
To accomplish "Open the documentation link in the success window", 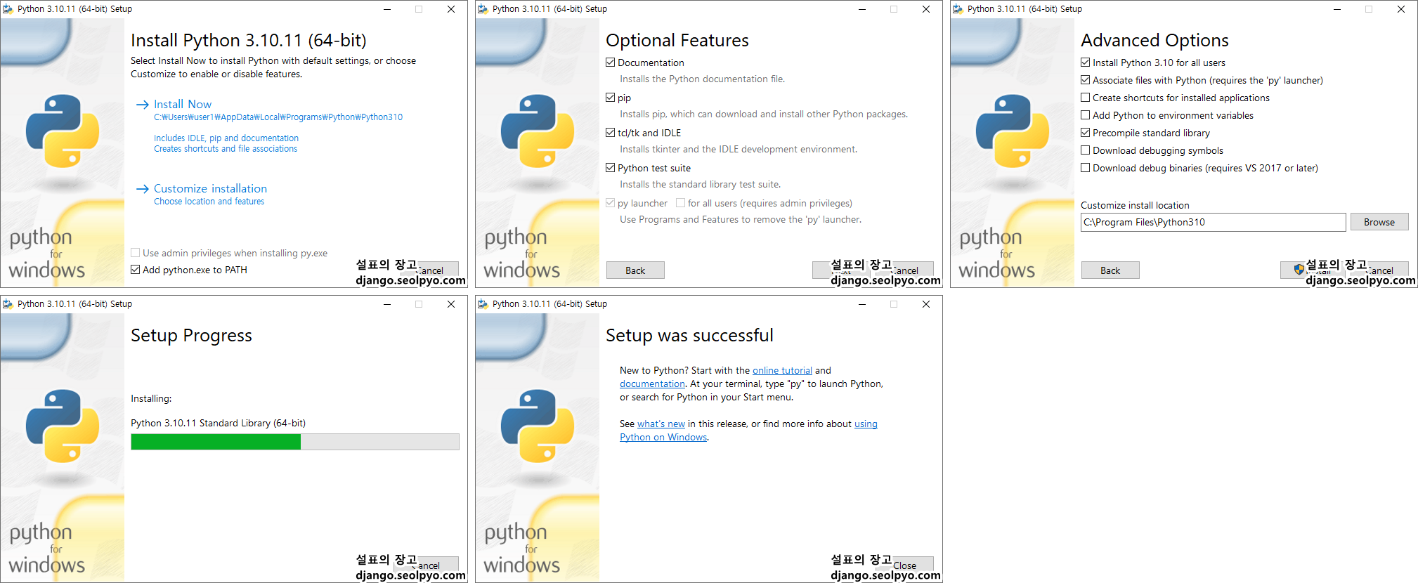I will pyautogui.click(x=652, y=384).
